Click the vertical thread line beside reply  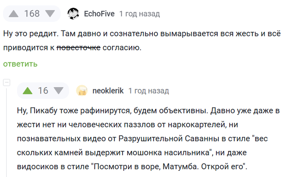[6, 132]
